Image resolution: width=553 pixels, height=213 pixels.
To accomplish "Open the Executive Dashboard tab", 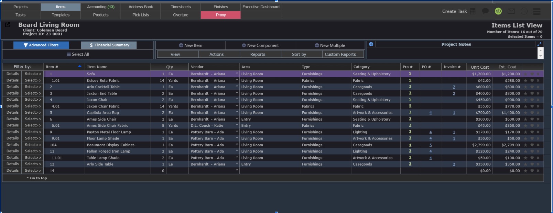I will click(261, 7).
